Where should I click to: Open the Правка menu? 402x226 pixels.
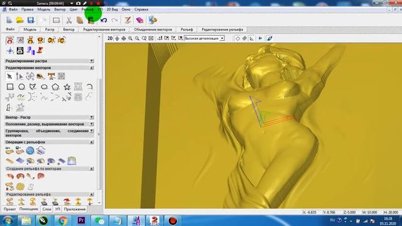(x=28, y=9)
